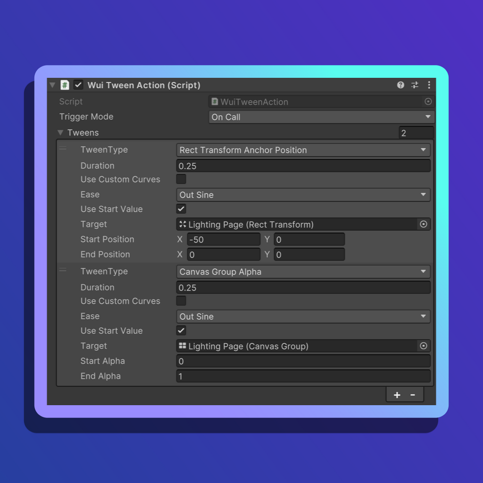Viewport: 483px width, 483px height.
Task: Click the End Position label
Action: tap(105, 254)
